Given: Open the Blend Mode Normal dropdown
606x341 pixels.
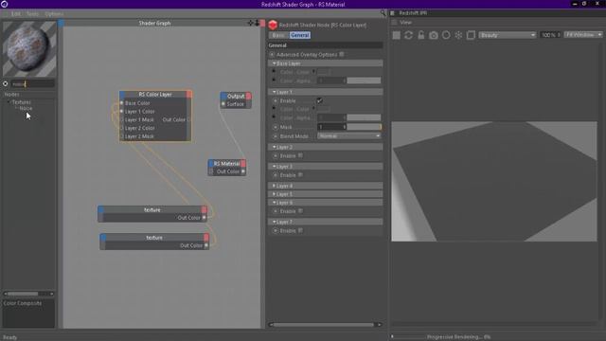Looking at the screenshot, I should (349, 136).
